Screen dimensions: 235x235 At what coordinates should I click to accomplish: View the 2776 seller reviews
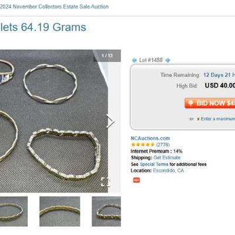tap(163, 145)
